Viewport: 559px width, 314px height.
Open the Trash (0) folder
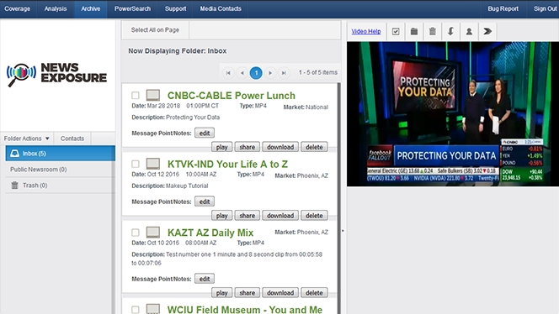coord(61,186)
